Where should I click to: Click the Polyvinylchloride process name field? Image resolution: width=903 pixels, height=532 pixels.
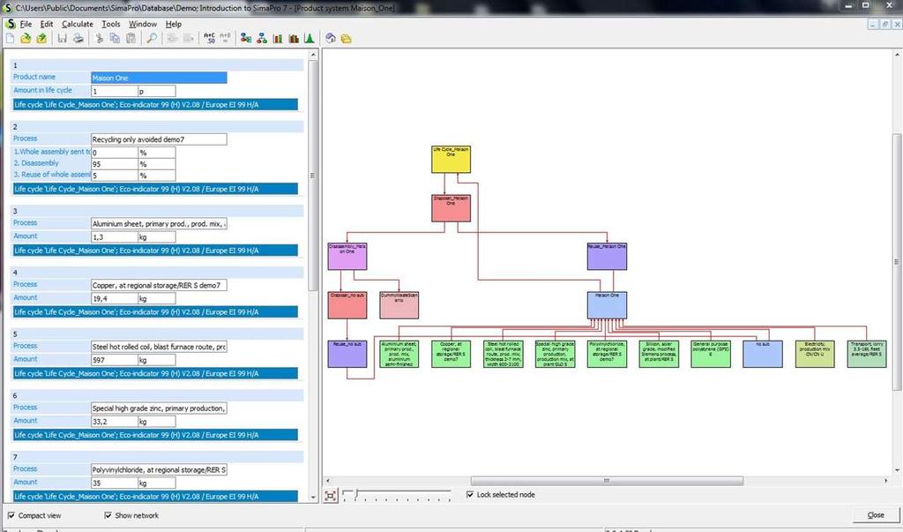pyautogui.click(x=159, y=469)
